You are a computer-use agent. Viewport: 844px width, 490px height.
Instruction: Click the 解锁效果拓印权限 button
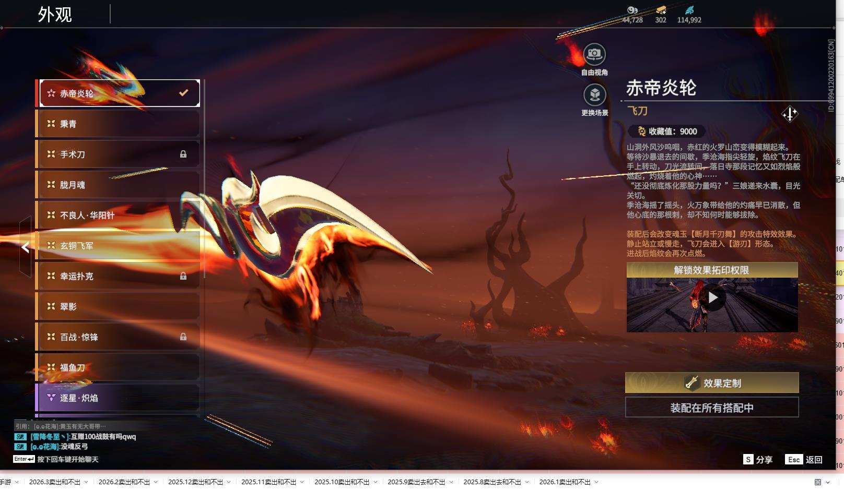click(711, 270)
